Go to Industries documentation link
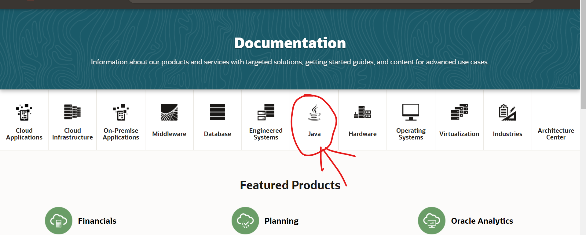Viewport: 586px width, 235px height. pyautogui.click(x=507, y=134)
